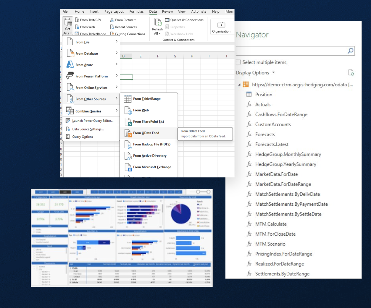This screenshot has height=308, width=371.
Task: Click the Refresh All icon
Action: coord(157,22)
